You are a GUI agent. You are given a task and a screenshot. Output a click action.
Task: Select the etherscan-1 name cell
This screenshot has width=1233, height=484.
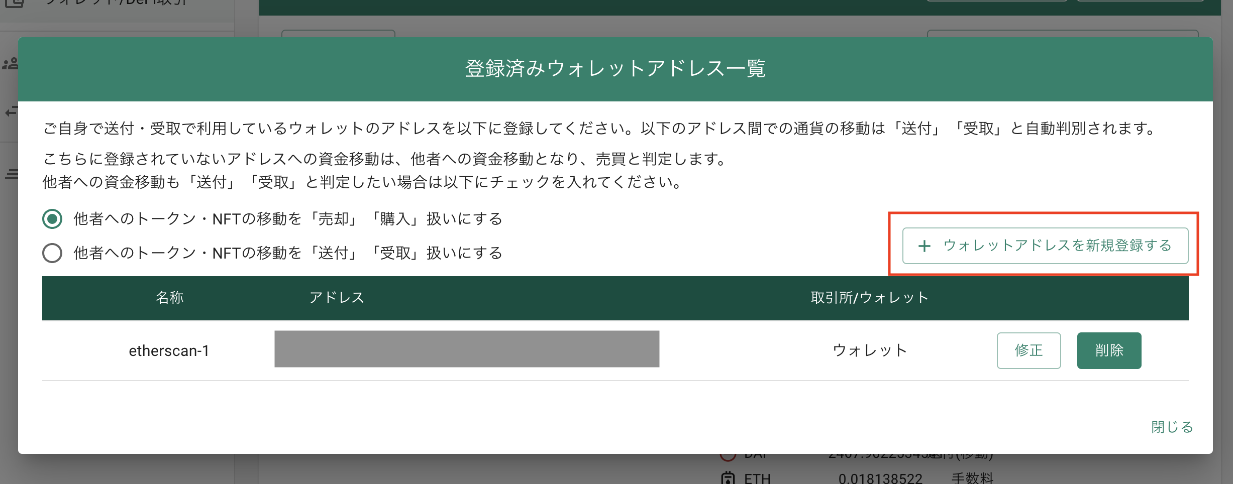(x=169, y=350)
